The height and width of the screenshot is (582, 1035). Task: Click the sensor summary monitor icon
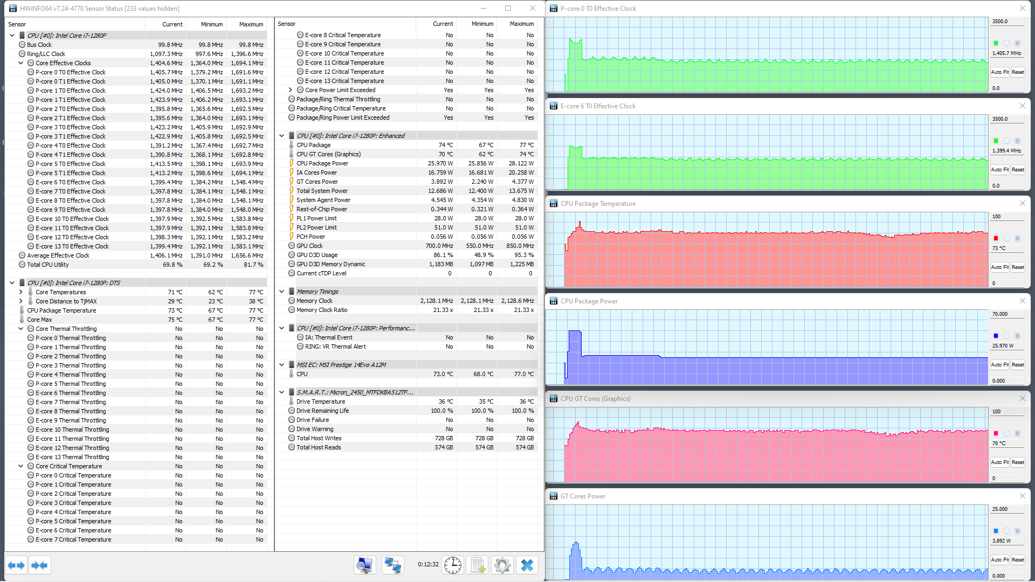point(364,565)
